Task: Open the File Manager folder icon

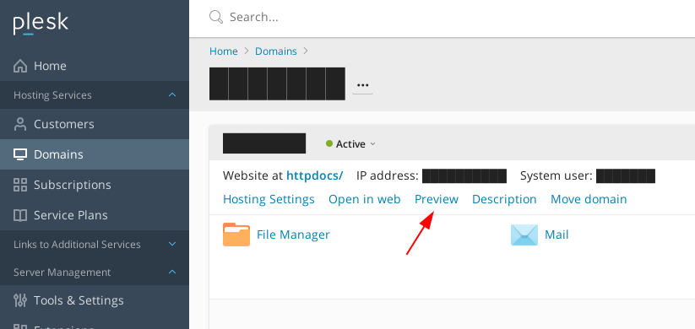Action: pyautogui.click(x=236, y=235)
